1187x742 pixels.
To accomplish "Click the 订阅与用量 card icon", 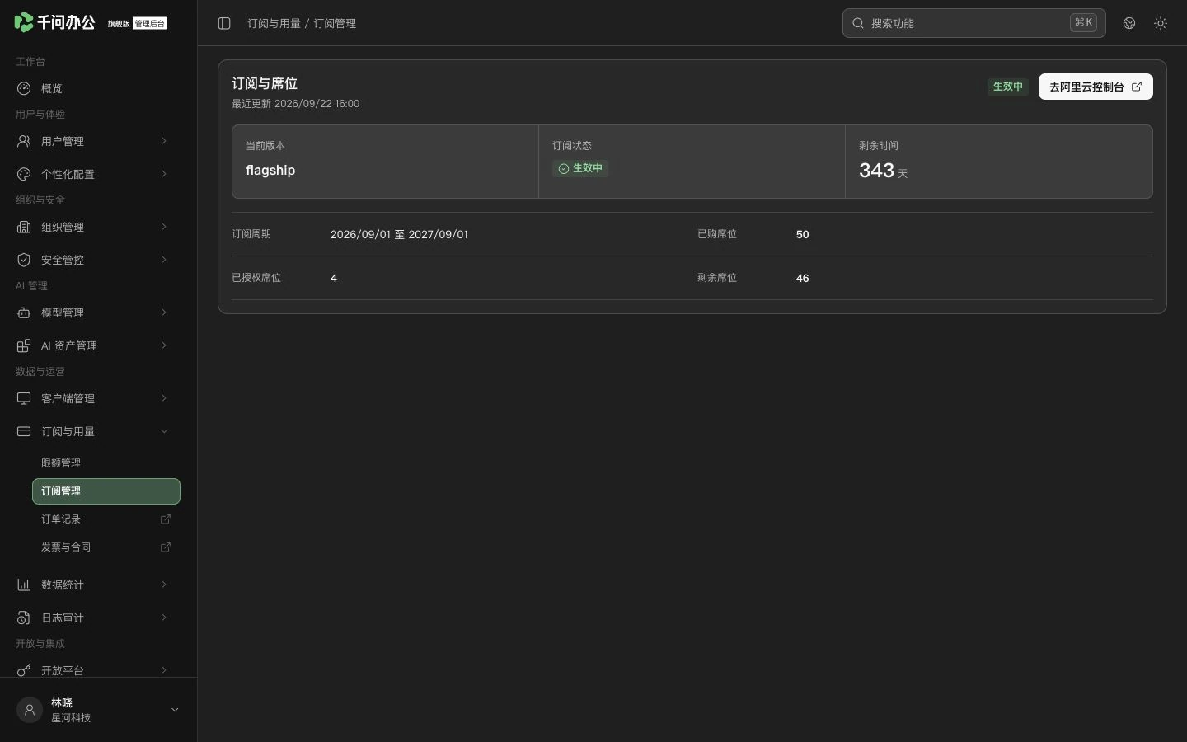I will [x=24, y=431].
